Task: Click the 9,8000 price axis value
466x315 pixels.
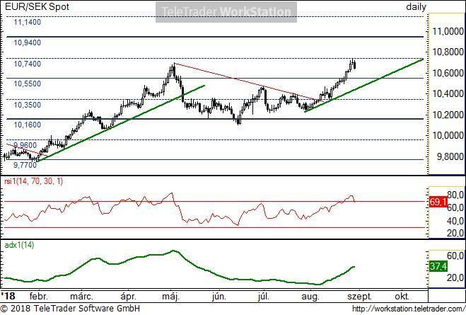Action: [450, 156]
